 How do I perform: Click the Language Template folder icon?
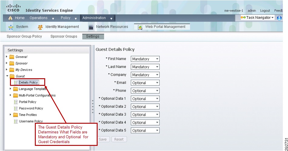[x=15, y=89]
